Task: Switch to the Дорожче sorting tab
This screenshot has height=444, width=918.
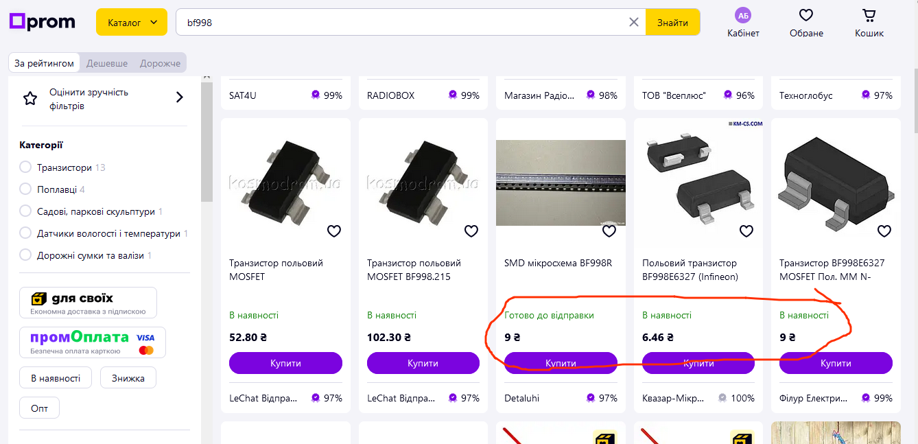Action: click(160, 63)
